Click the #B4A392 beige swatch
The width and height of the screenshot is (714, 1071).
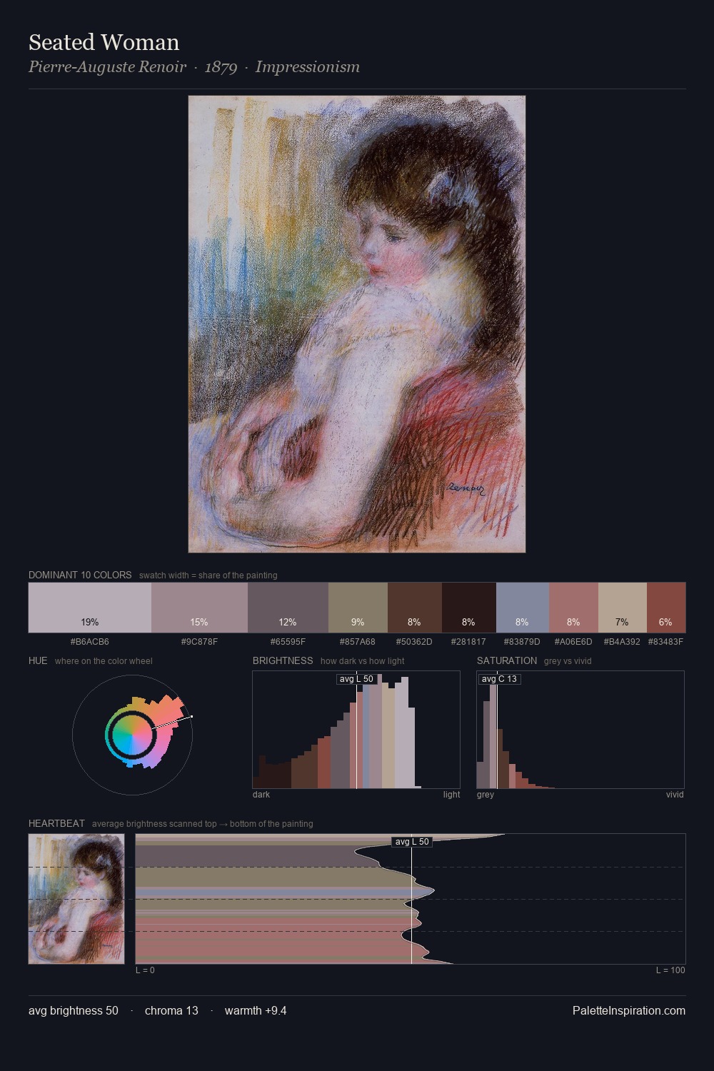[x=623, y=608]
